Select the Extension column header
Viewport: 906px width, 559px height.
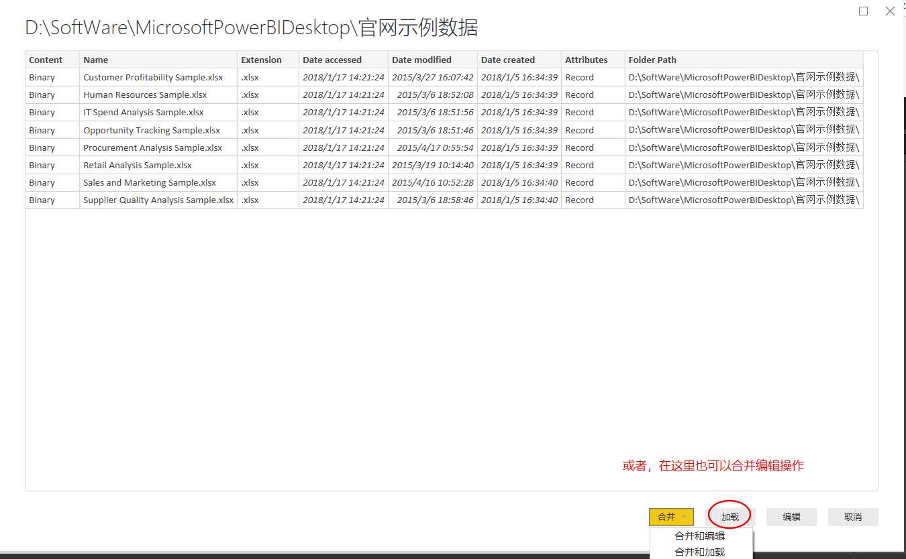[268, 60]
